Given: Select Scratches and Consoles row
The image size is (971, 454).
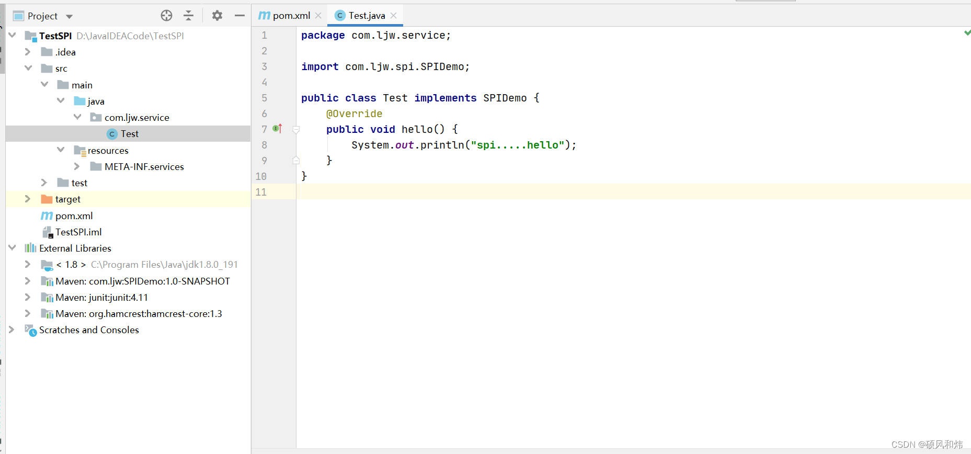Looking at the screenshot, I should (128, 330).
